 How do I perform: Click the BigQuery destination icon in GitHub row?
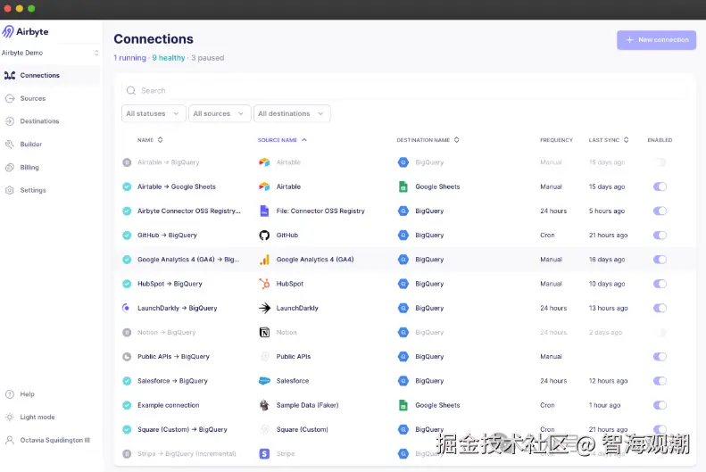tap(403, 235)
